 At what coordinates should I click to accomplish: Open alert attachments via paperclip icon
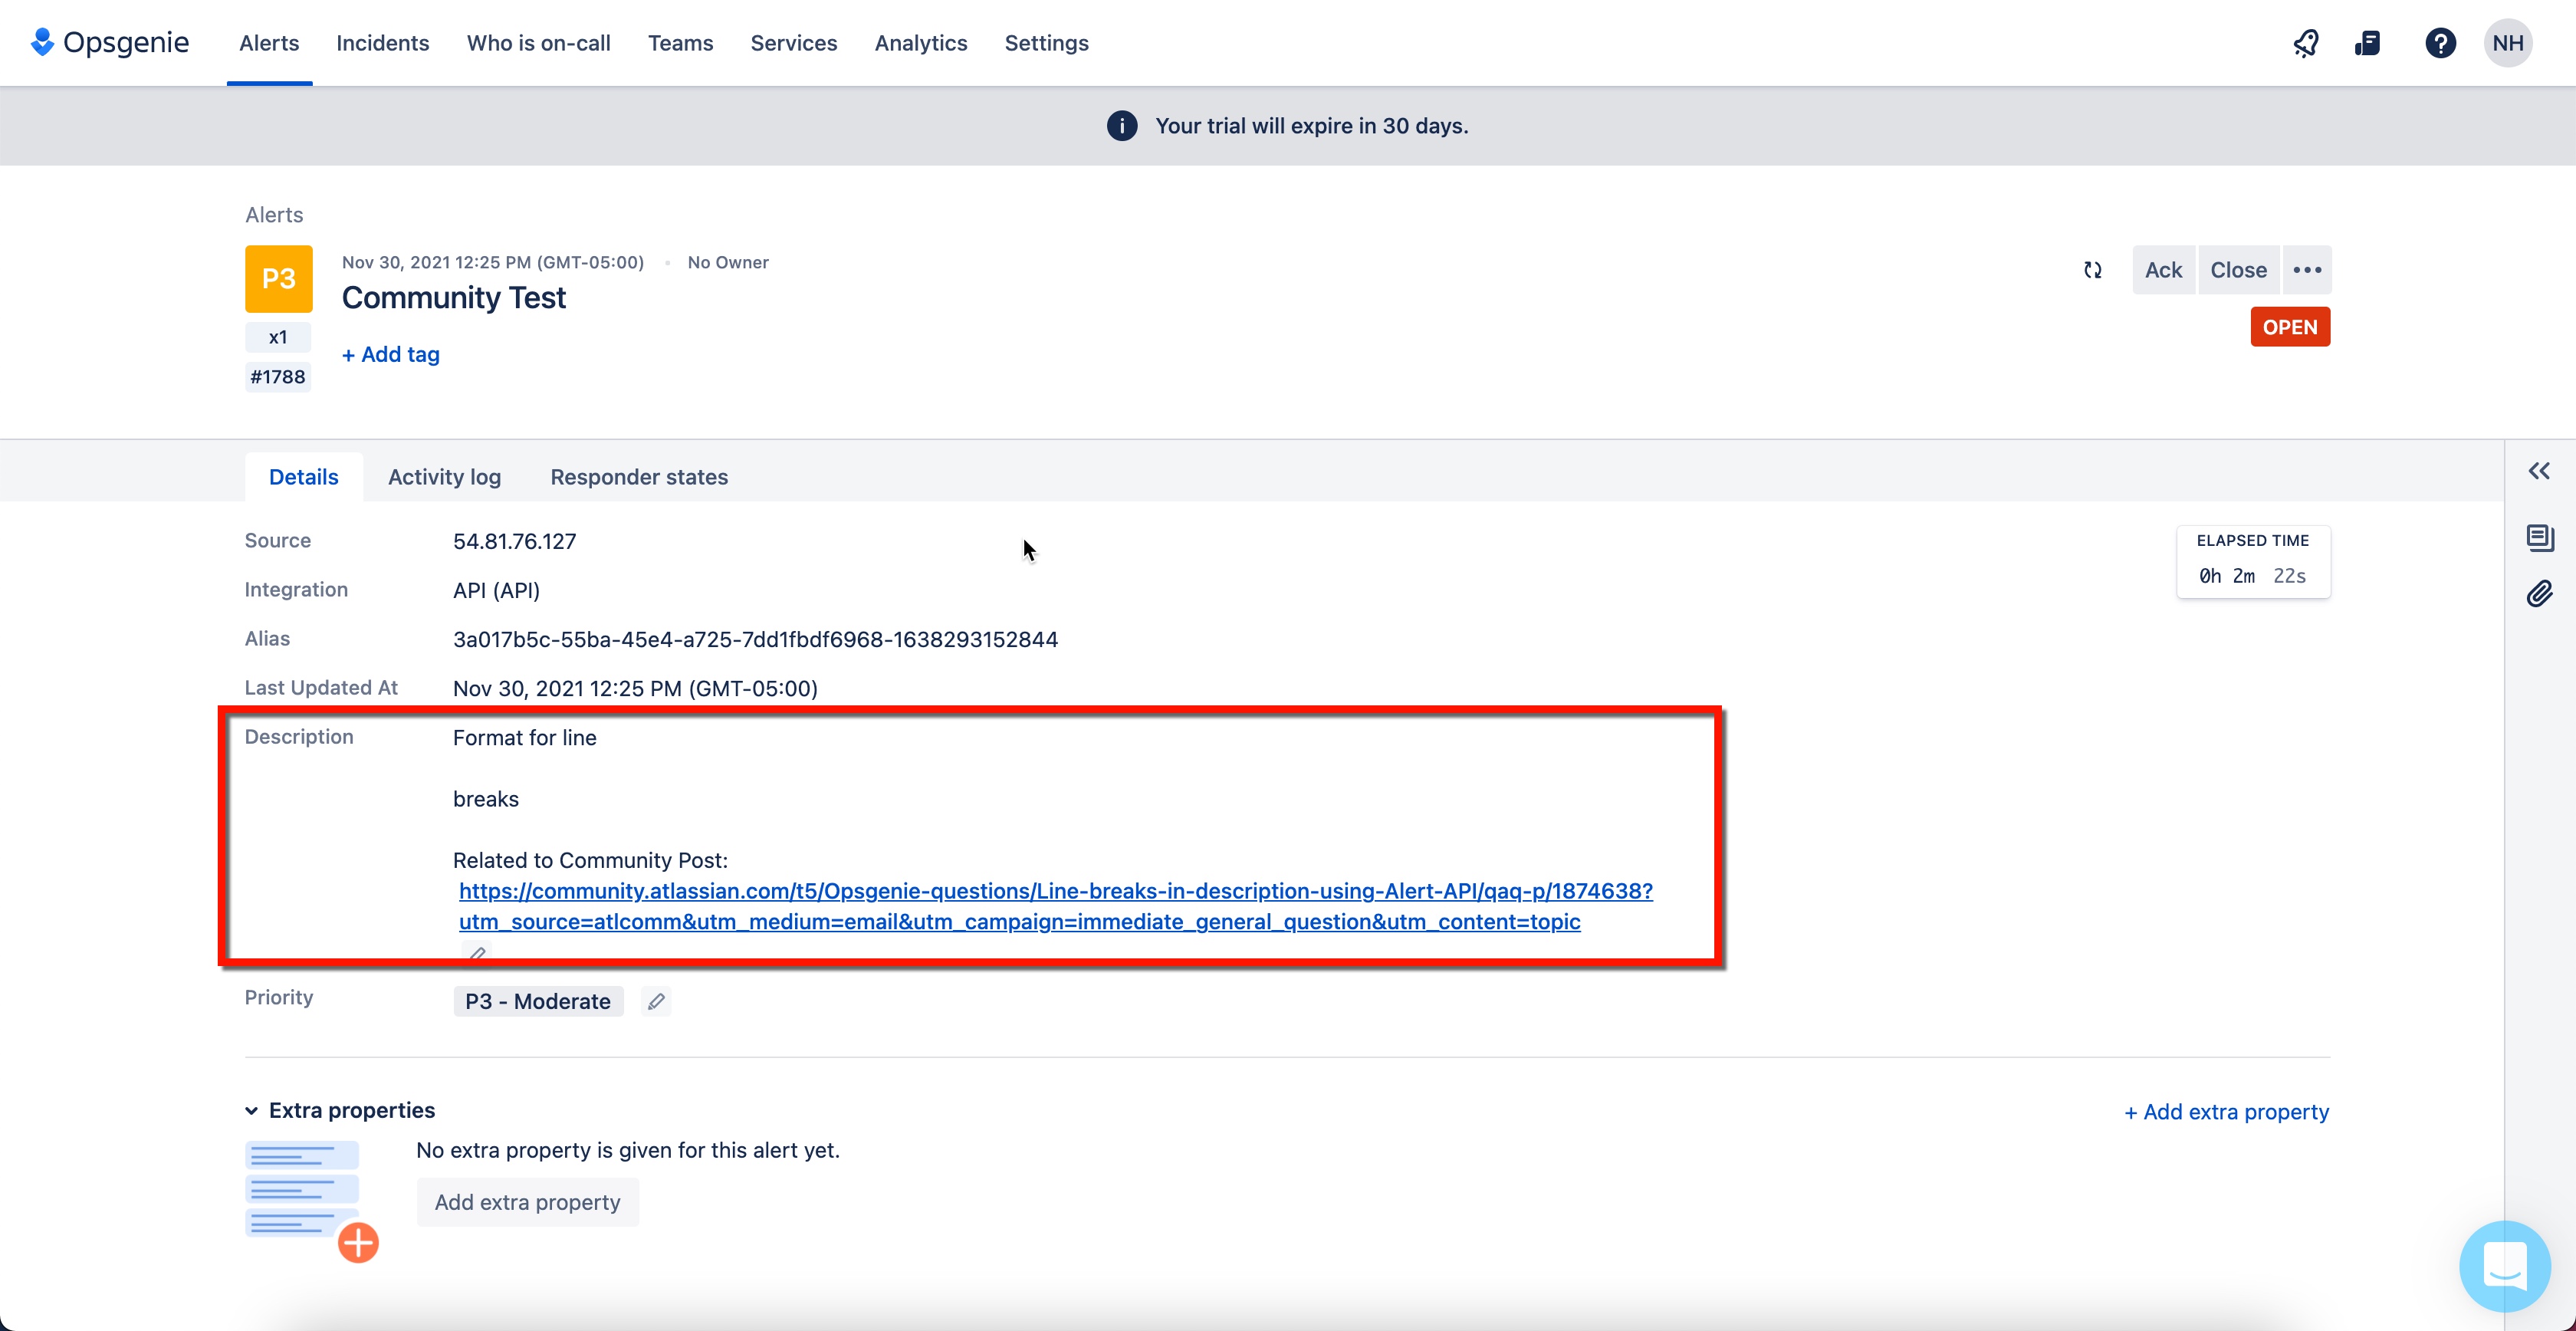[2540, 594]
